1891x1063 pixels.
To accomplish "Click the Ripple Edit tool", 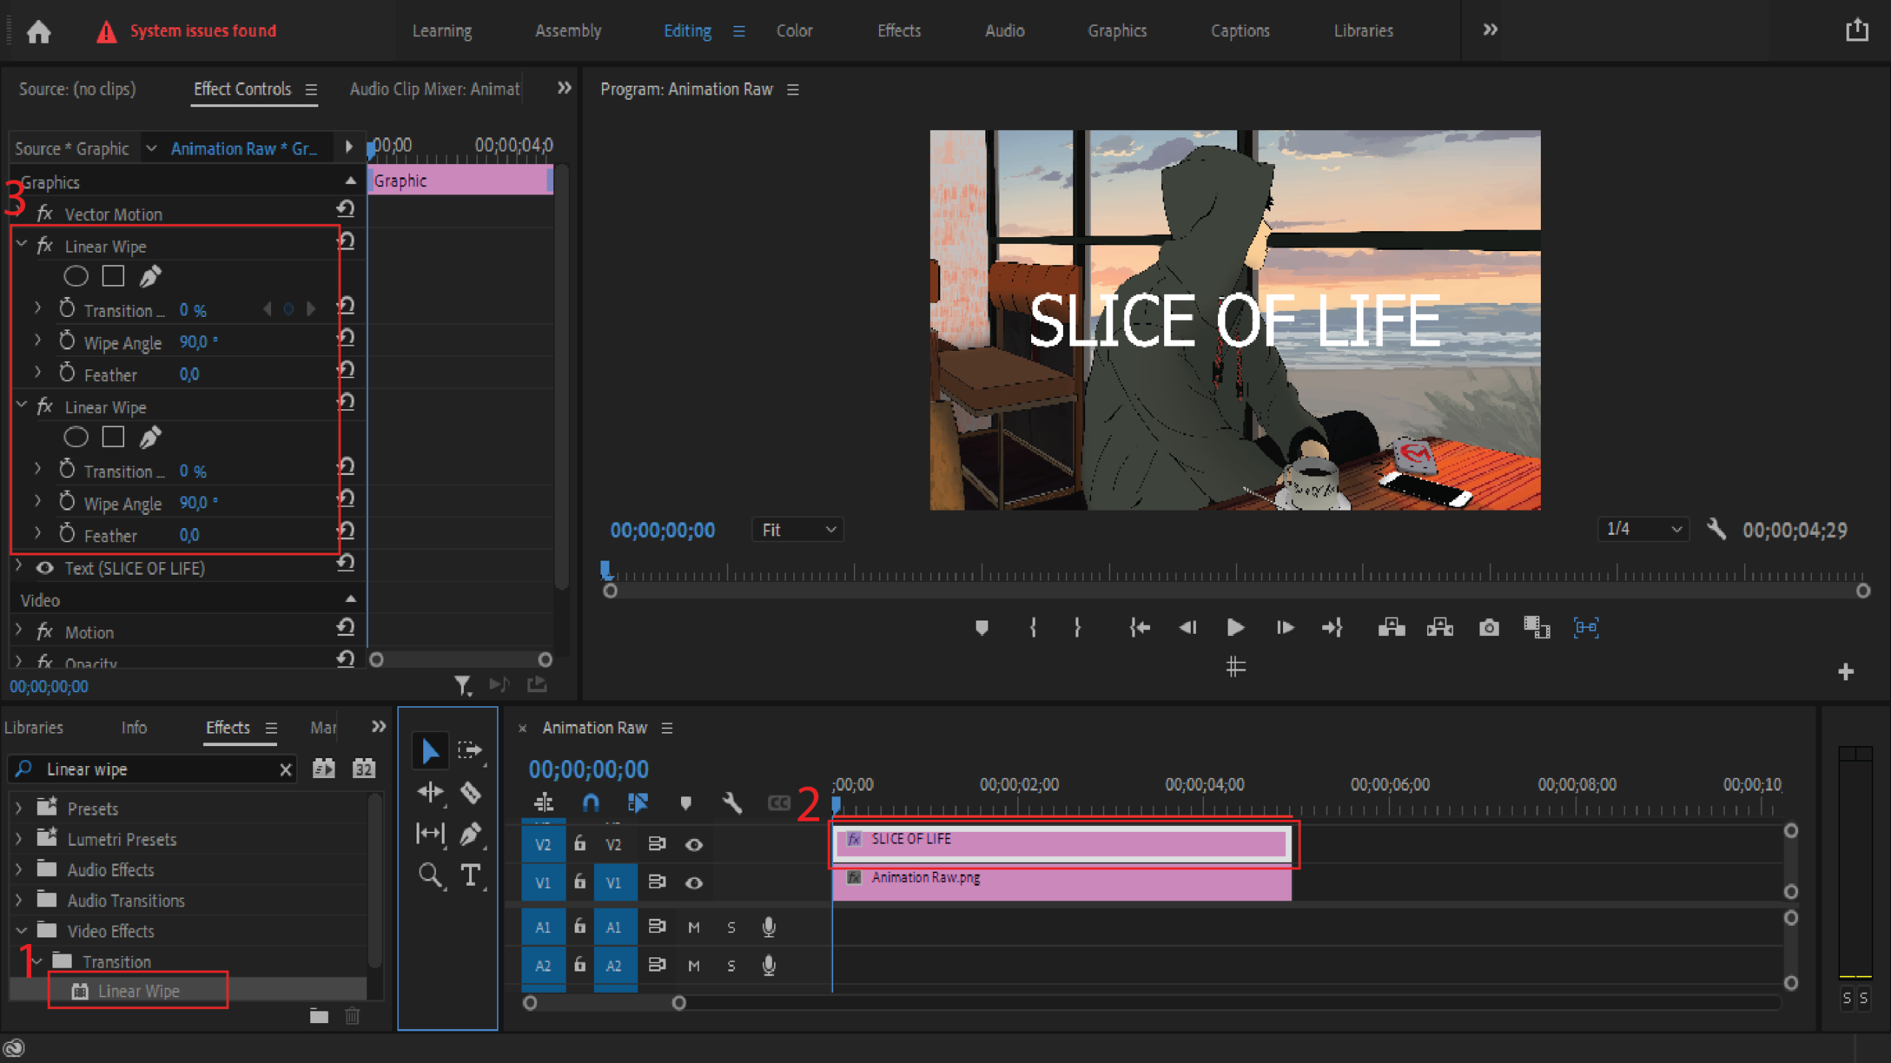I will pos(430,793).
